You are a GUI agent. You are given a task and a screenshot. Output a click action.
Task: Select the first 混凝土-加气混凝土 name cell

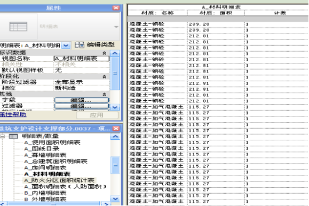157,107
